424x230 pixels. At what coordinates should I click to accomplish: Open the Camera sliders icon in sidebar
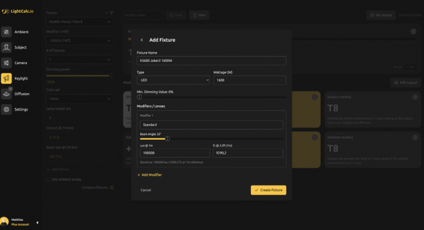coord(6,63)
